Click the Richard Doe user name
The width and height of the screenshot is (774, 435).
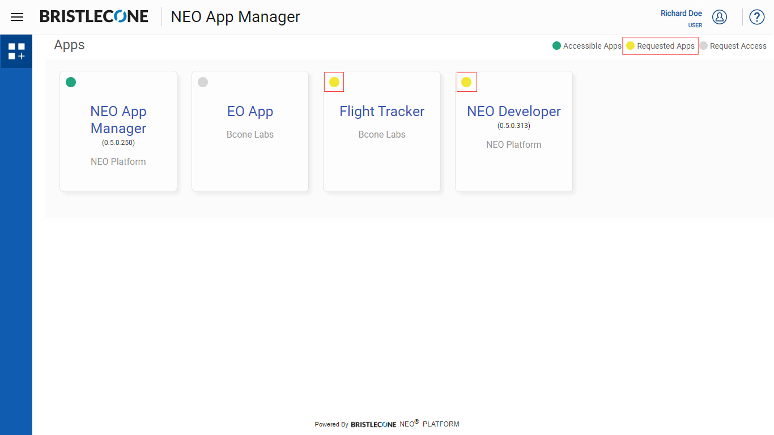[681, 14]
